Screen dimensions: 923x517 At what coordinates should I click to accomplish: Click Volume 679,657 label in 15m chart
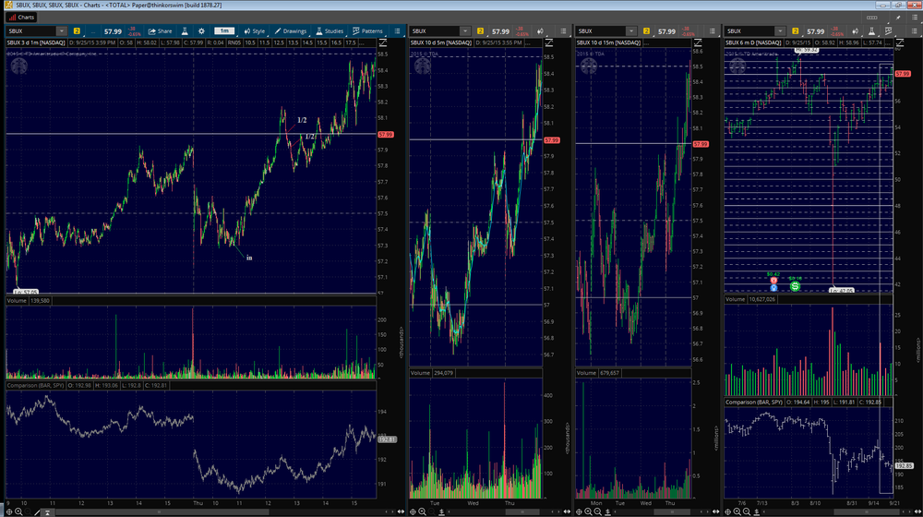[x=598, y=373]
